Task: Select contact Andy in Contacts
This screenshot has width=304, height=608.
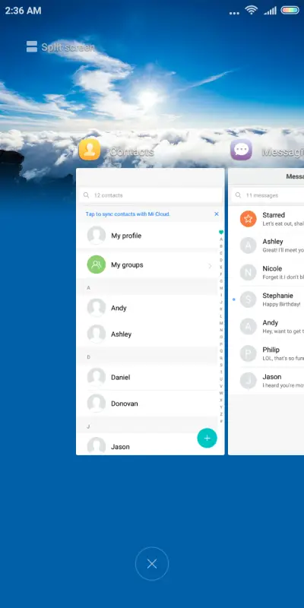Action: point(147,308)
